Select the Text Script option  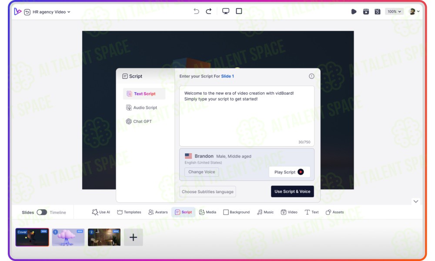(x=144, y=94)
